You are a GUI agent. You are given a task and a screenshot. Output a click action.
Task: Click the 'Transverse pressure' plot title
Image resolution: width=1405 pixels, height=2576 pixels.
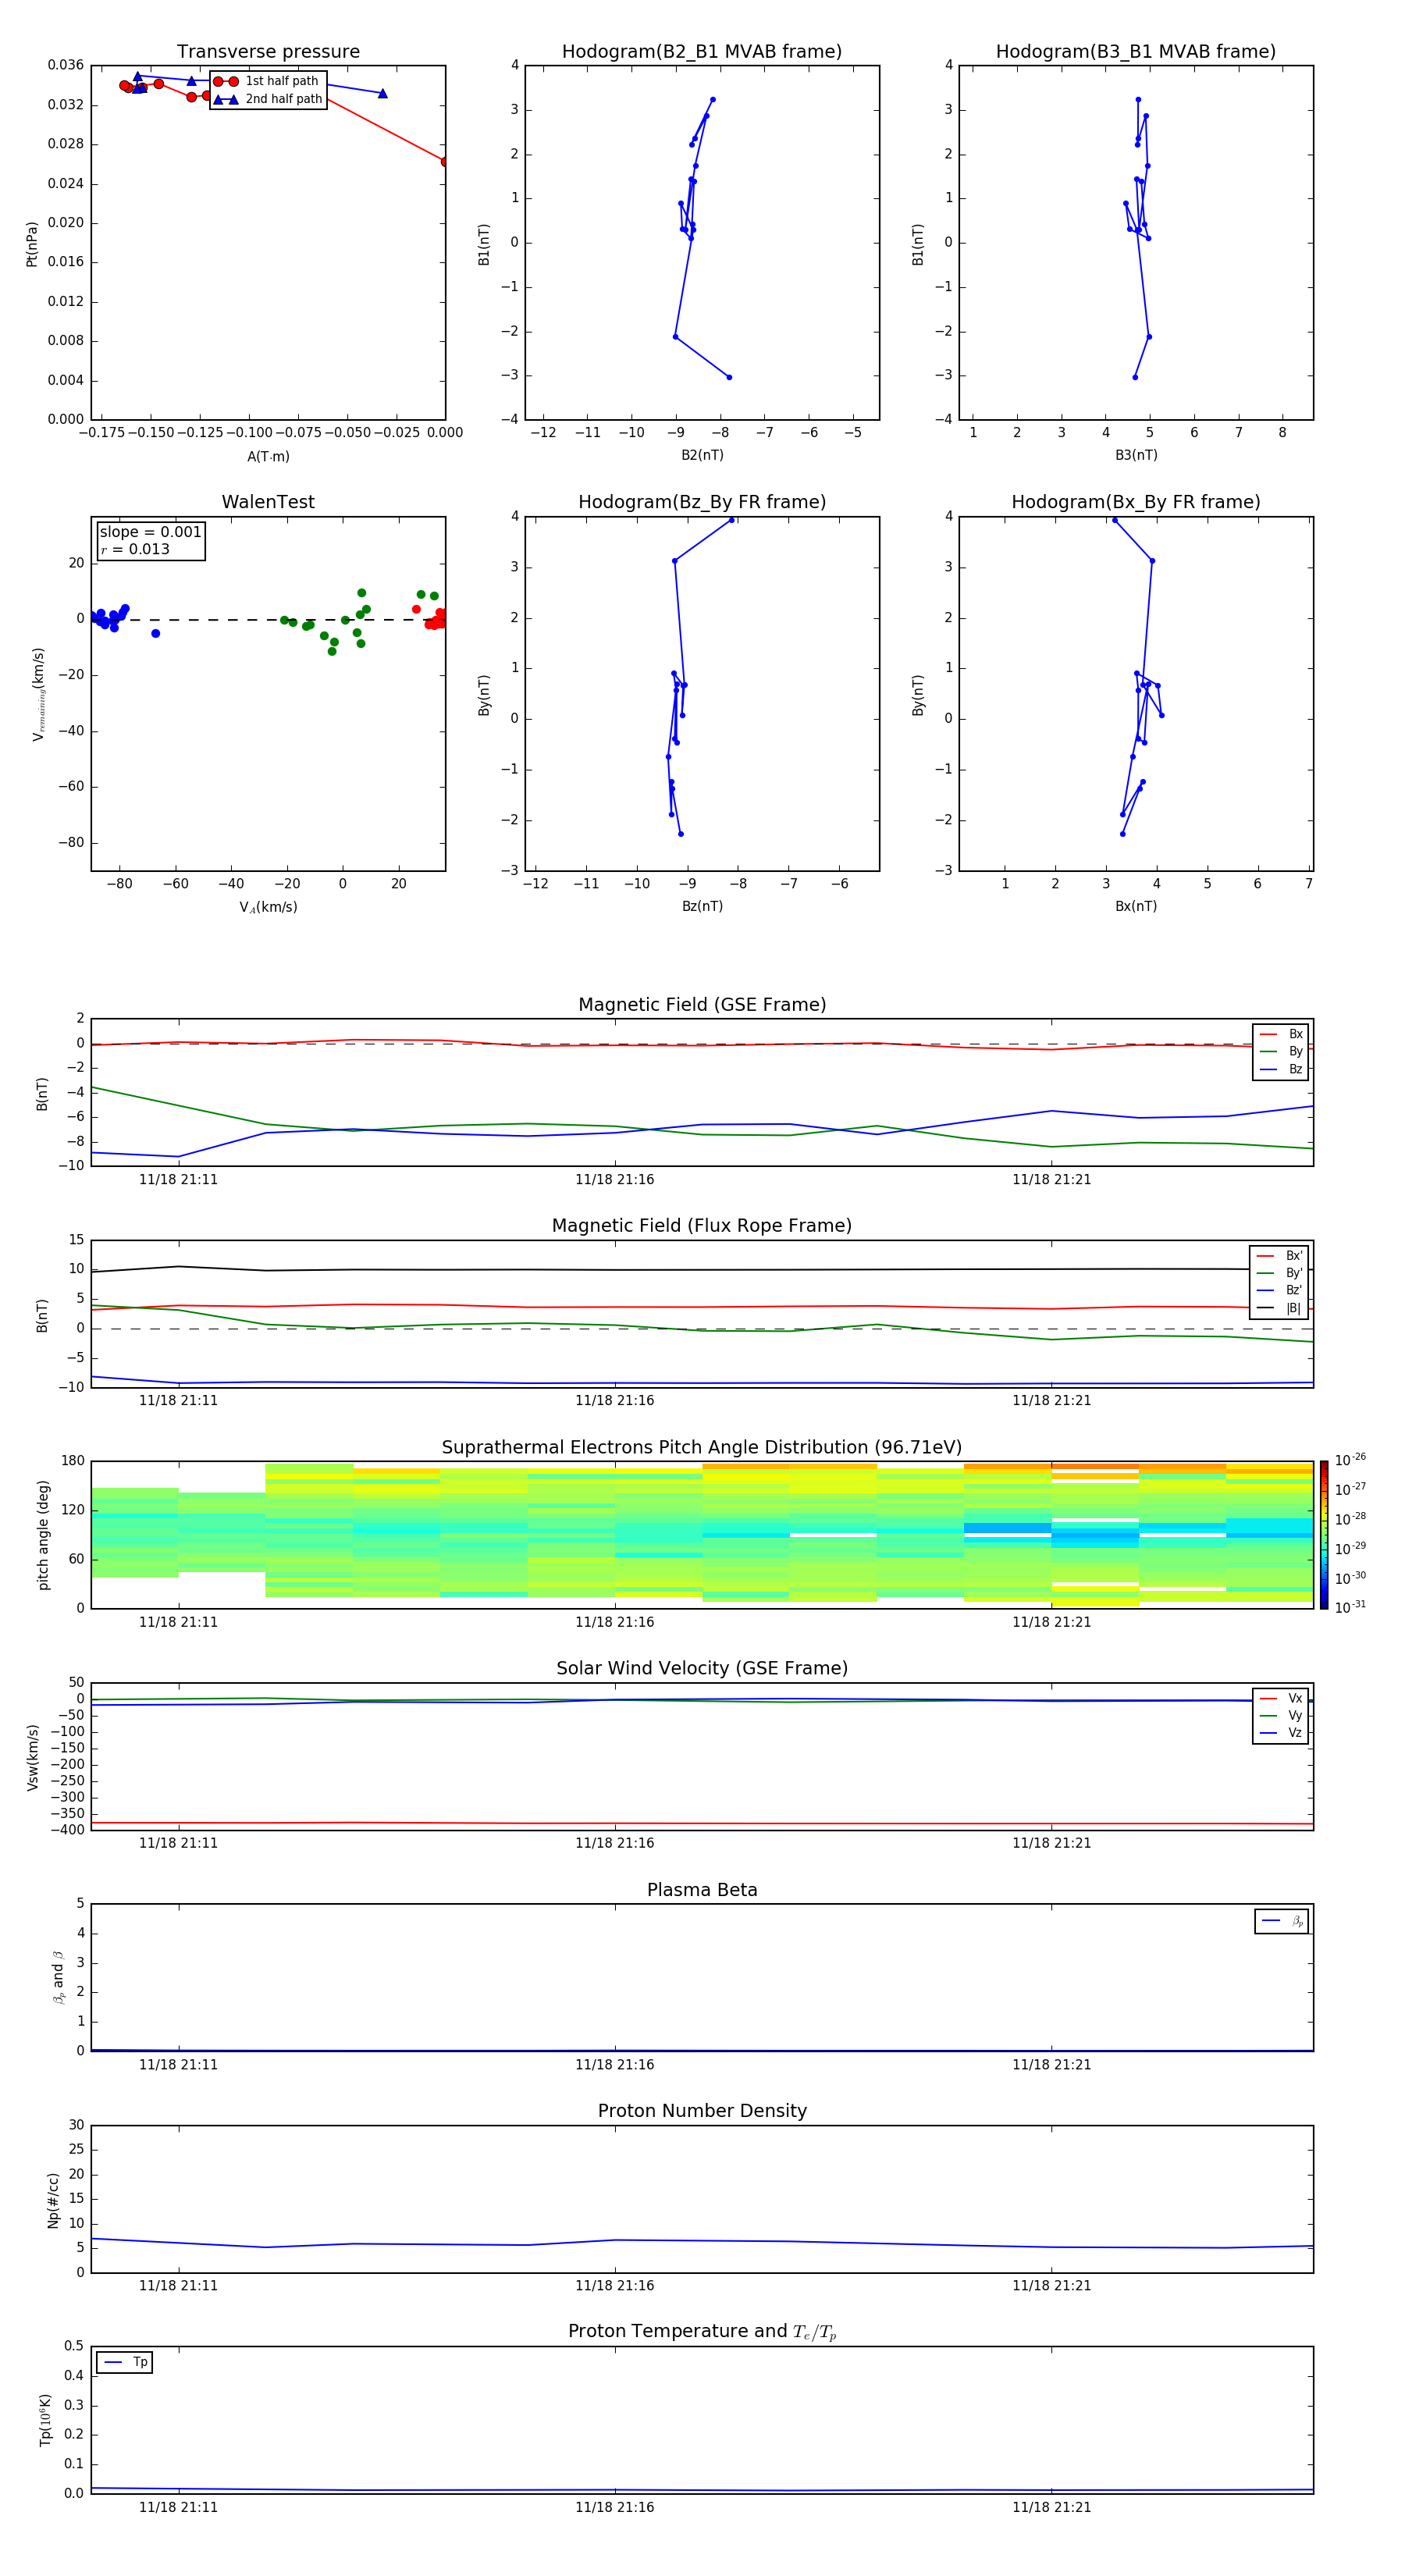pos(268,52)
